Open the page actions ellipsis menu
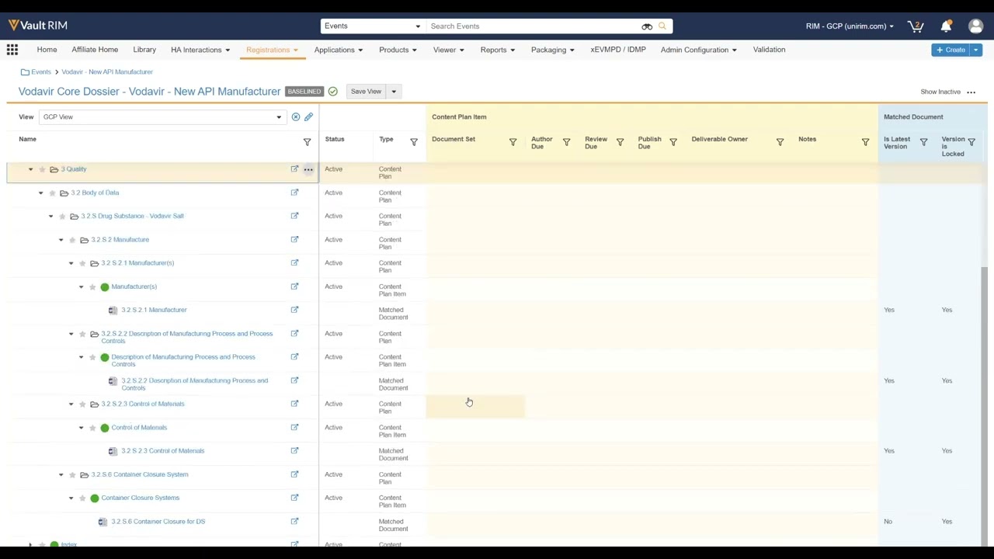Screen dimensions: 994x559 click(971, 92)
